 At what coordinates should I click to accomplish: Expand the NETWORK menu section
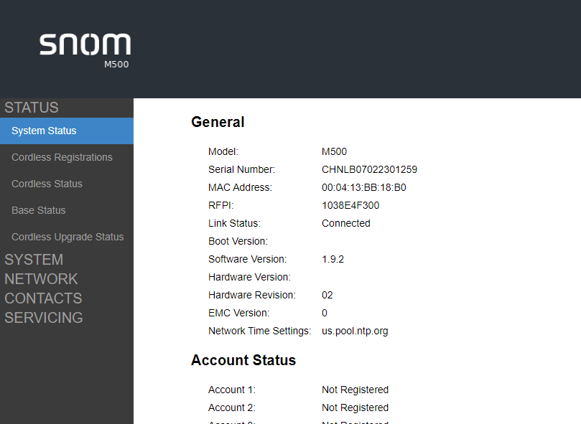[x=41, y=279]
